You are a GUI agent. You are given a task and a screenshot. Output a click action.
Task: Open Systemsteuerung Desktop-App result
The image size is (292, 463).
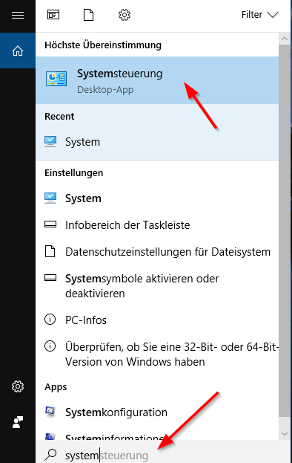click(157, 80)
